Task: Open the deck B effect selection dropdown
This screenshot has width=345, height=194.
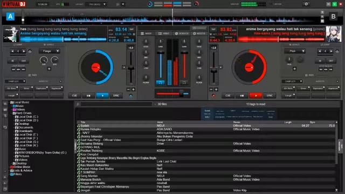Action: point(295,51)
